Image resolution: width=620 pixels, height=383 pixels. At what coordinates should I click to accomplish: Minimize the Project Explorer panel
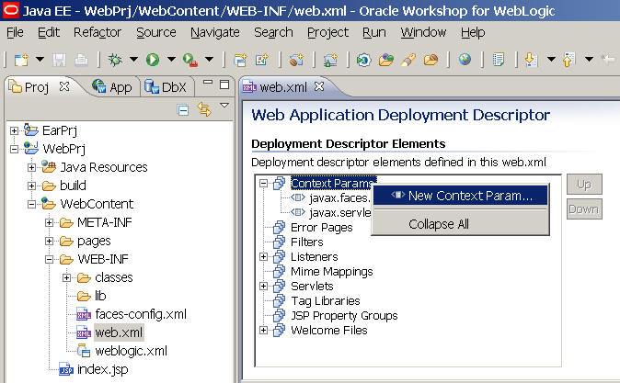[208, 83]
